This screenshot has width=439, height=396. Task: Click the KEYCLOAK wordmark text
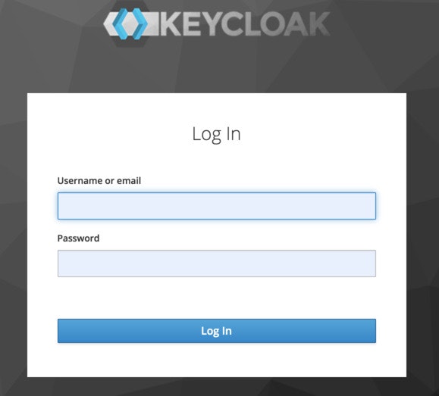click(x=245, y=23)
